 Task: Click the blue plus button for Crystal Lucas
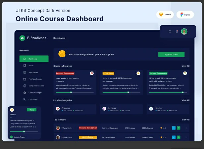click(x=174, y=137)
